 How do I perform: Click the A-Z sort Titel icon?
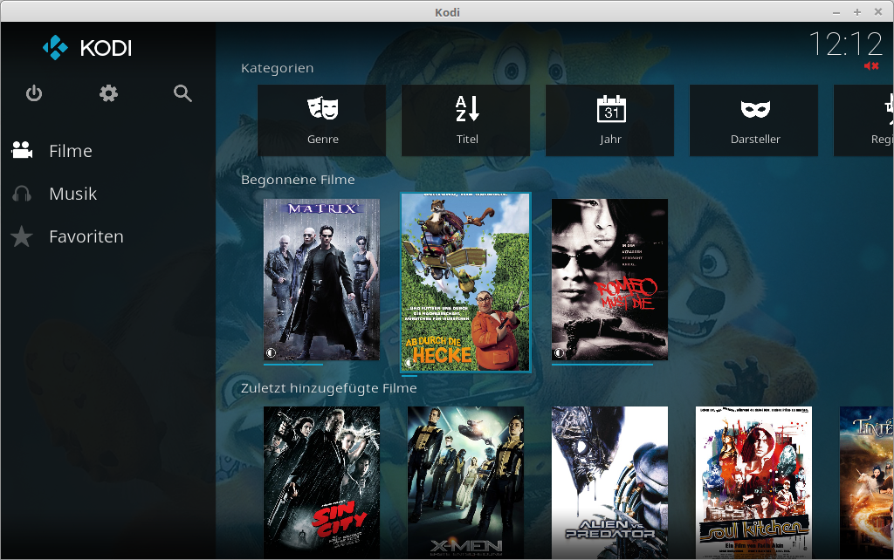467,108
